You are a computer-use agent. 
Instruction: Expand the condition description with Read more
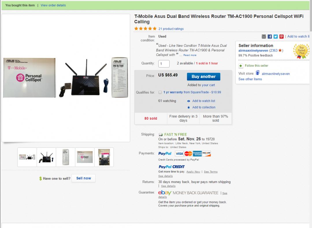190,55
